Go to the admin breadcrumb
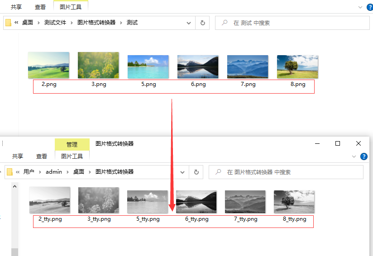This screenshot has width=373, height=256. pos(54,171)
